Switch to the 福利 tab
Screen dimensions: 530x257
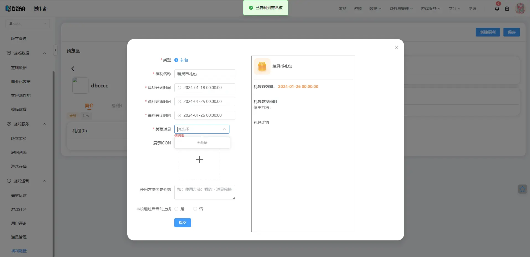pyautogui.click(x=117, y=106)
